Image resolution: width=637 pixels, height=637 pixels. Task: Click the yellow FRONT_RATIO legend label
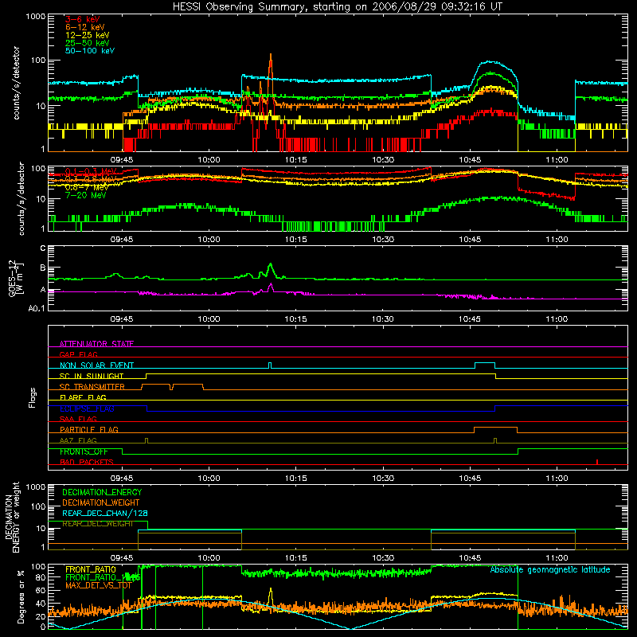tap(91, 569)
